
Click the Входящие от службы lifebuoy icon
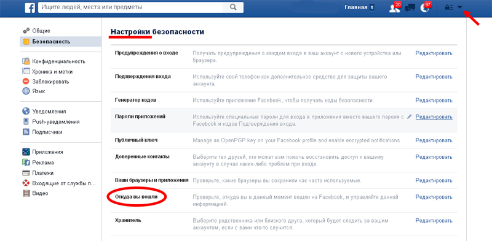(26, 183)
